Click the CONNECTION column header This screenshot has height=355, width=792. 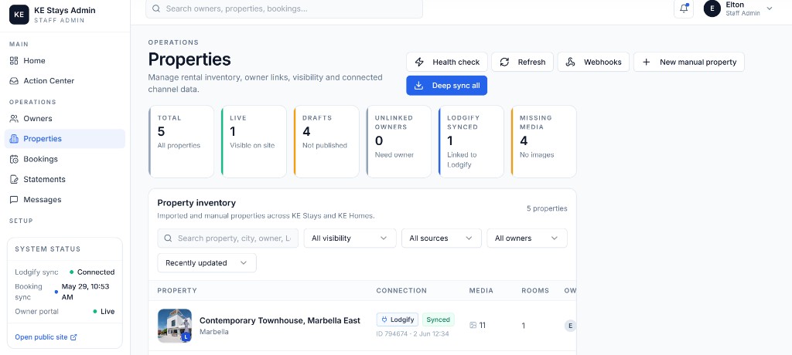point(401,290)
